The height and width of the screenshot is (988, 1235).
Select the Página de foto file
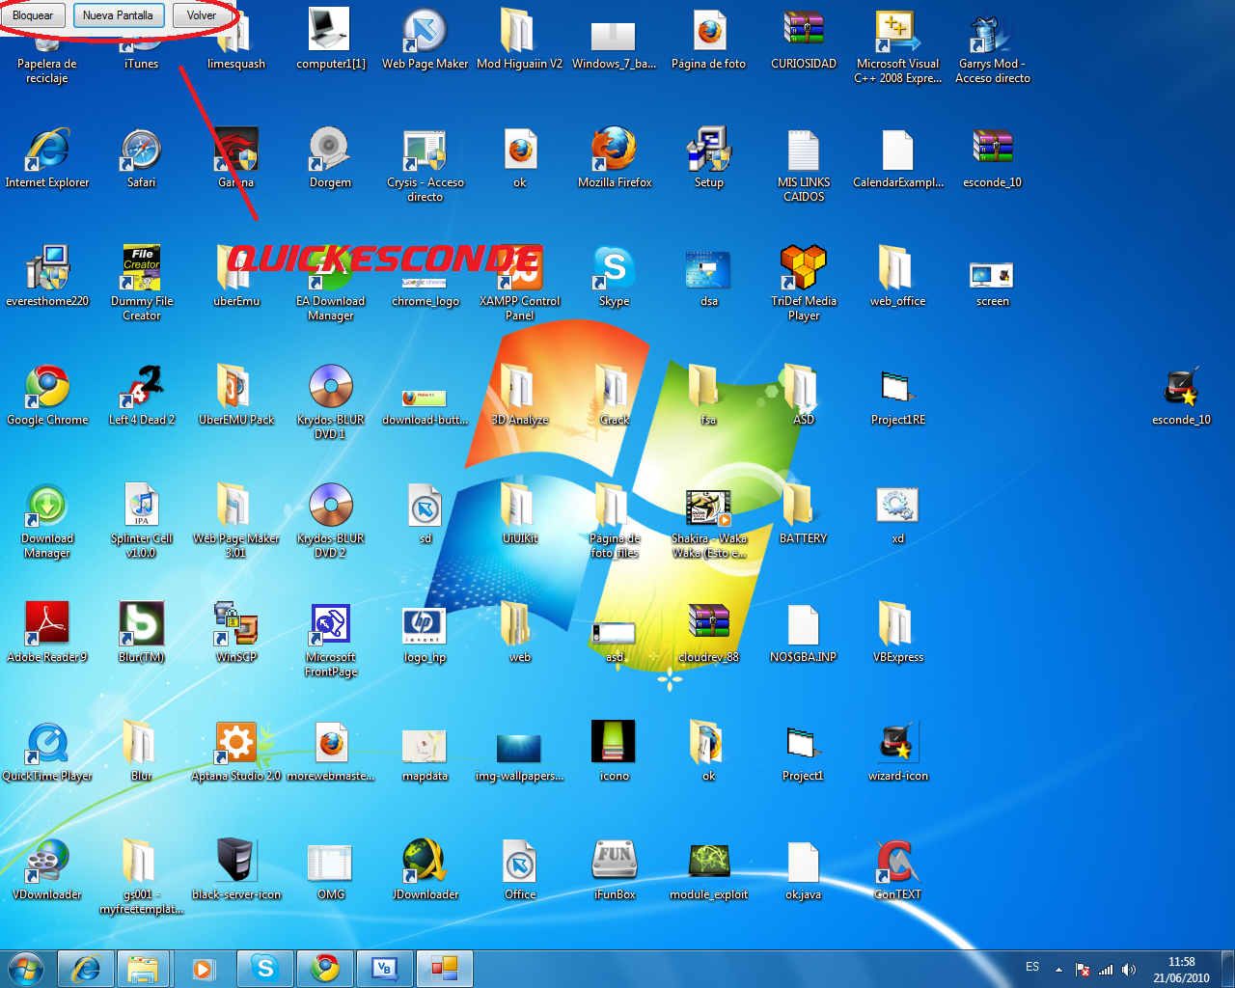709,41
